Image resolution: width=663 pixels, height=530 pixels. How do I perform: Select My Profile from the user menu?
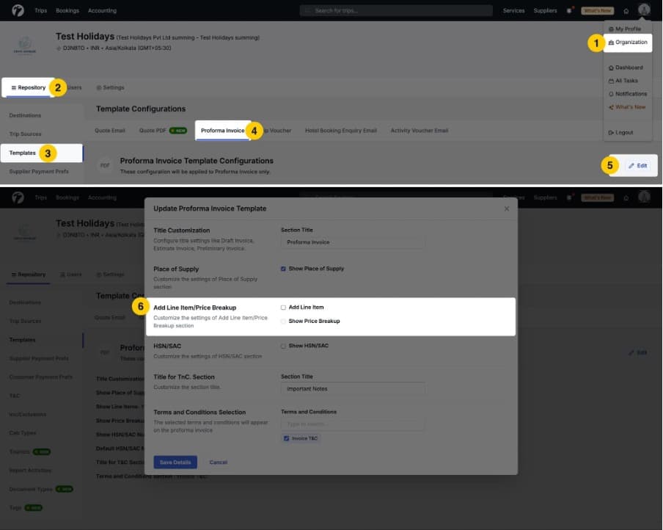pyautogui.click(x=625, y=29)
